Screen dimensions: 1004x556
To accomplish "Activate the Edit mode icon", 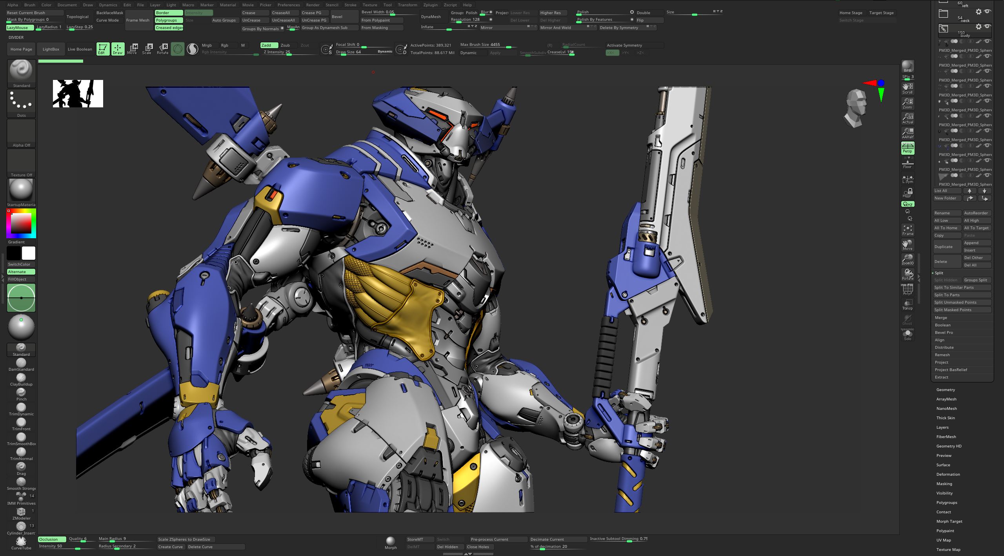I will point(103,49).
